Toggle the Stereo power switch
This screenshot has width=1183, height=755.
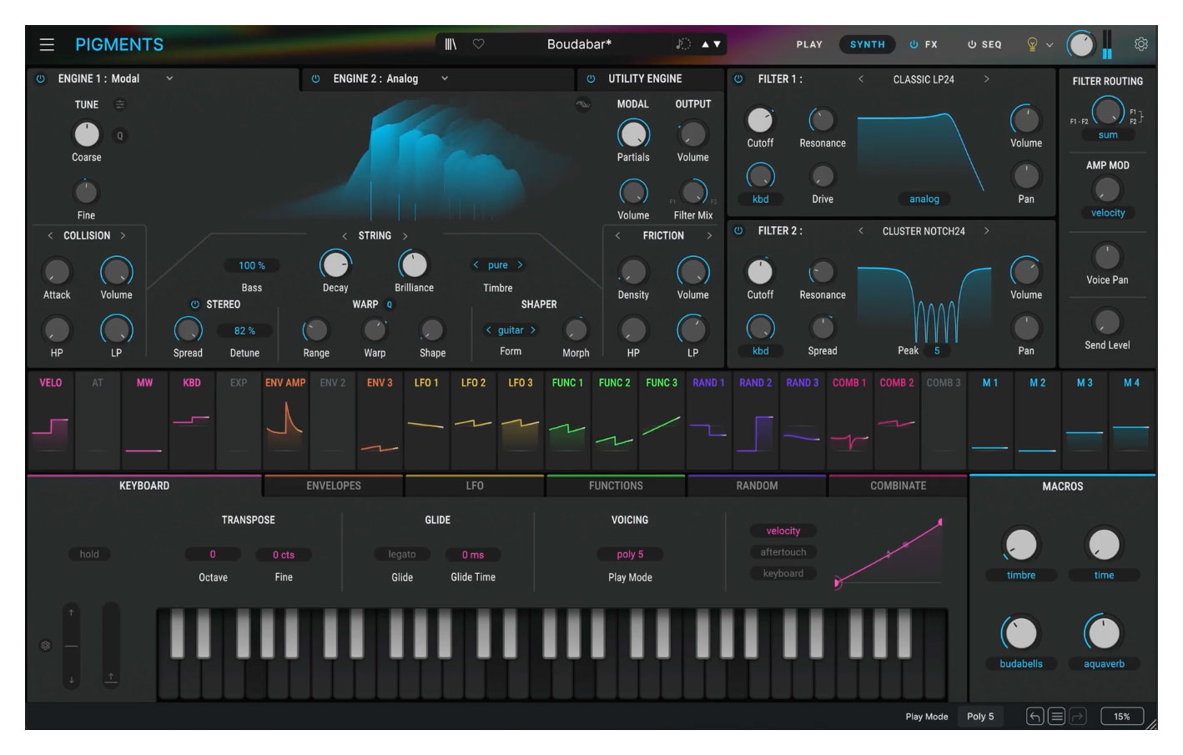click(x=194, y=305)
